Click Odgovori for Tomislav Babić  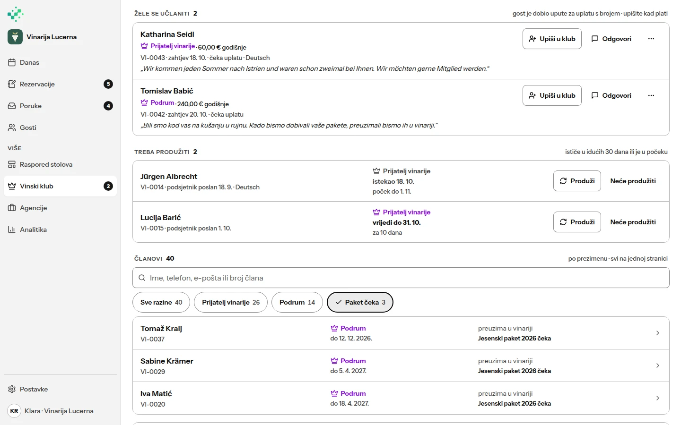point(611,95)
